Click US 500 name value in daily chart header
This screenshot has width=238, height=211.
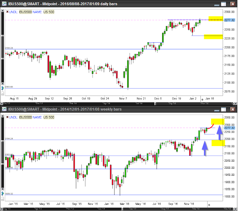[49, 12]
